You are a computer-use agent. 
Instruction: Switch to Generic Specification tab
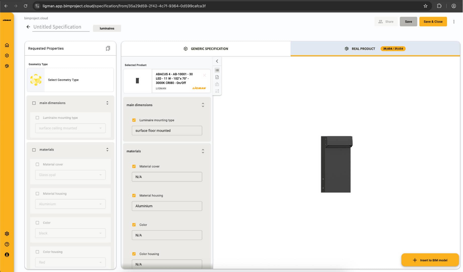206,49
